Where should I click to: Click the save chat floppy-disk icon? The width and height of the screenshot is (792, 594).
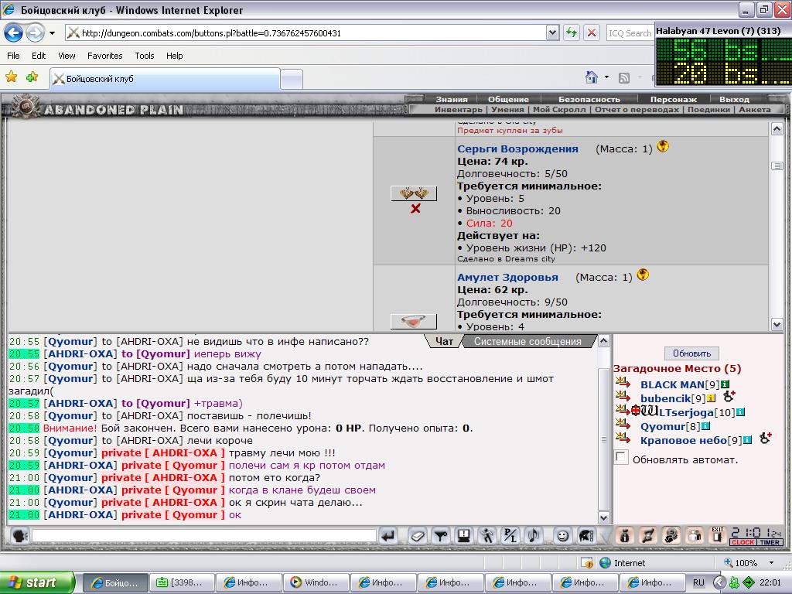click(464, 536)
